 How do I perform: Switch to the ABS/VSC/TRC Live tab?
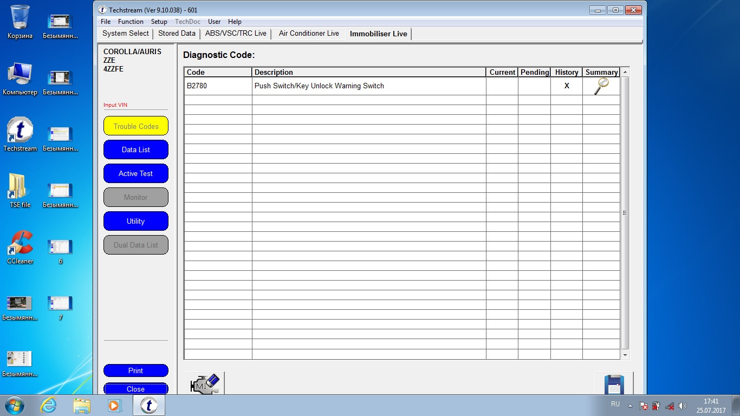pos(236,34)
